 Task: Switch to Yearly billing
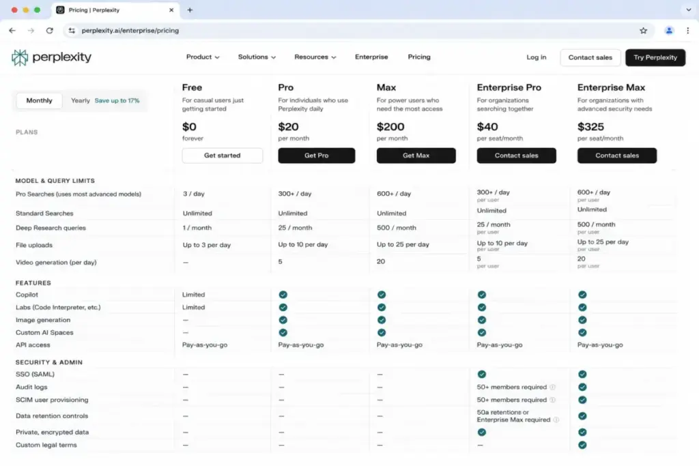81,101
